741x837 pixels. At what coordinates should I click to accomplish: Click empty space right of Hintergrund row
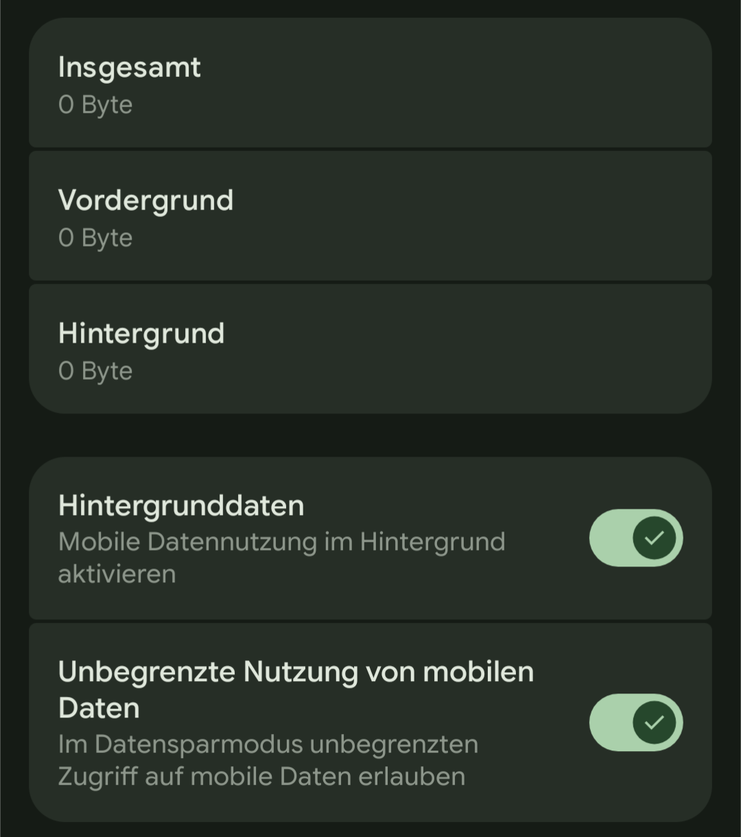tap(480, 350)
